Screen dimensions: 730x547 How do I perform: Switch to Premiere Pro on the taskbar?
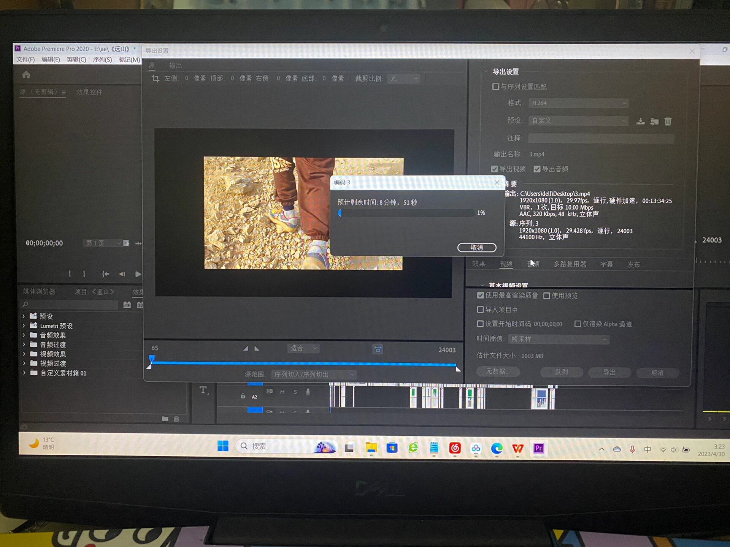pyautogui.click(x=538, y=449)
